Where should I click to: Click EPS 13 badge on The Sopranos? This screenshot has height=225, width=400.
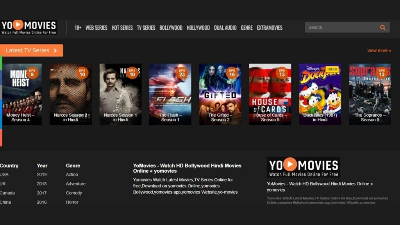tap(382, 73)
